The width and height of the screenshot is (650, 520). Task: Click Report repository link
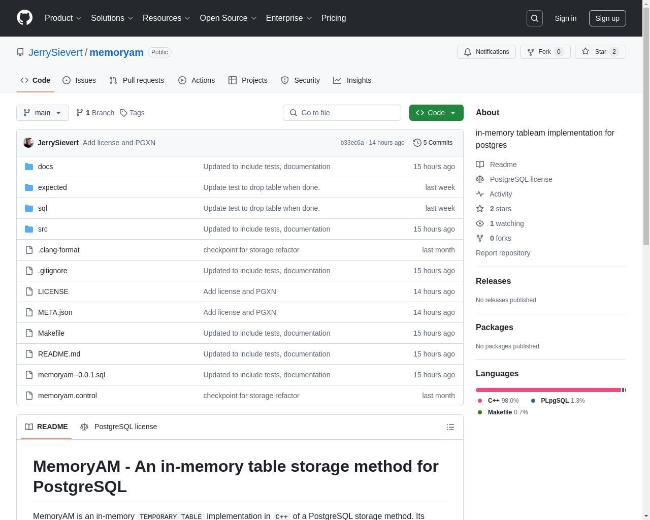pyautogui.click(x=503, y=253)
